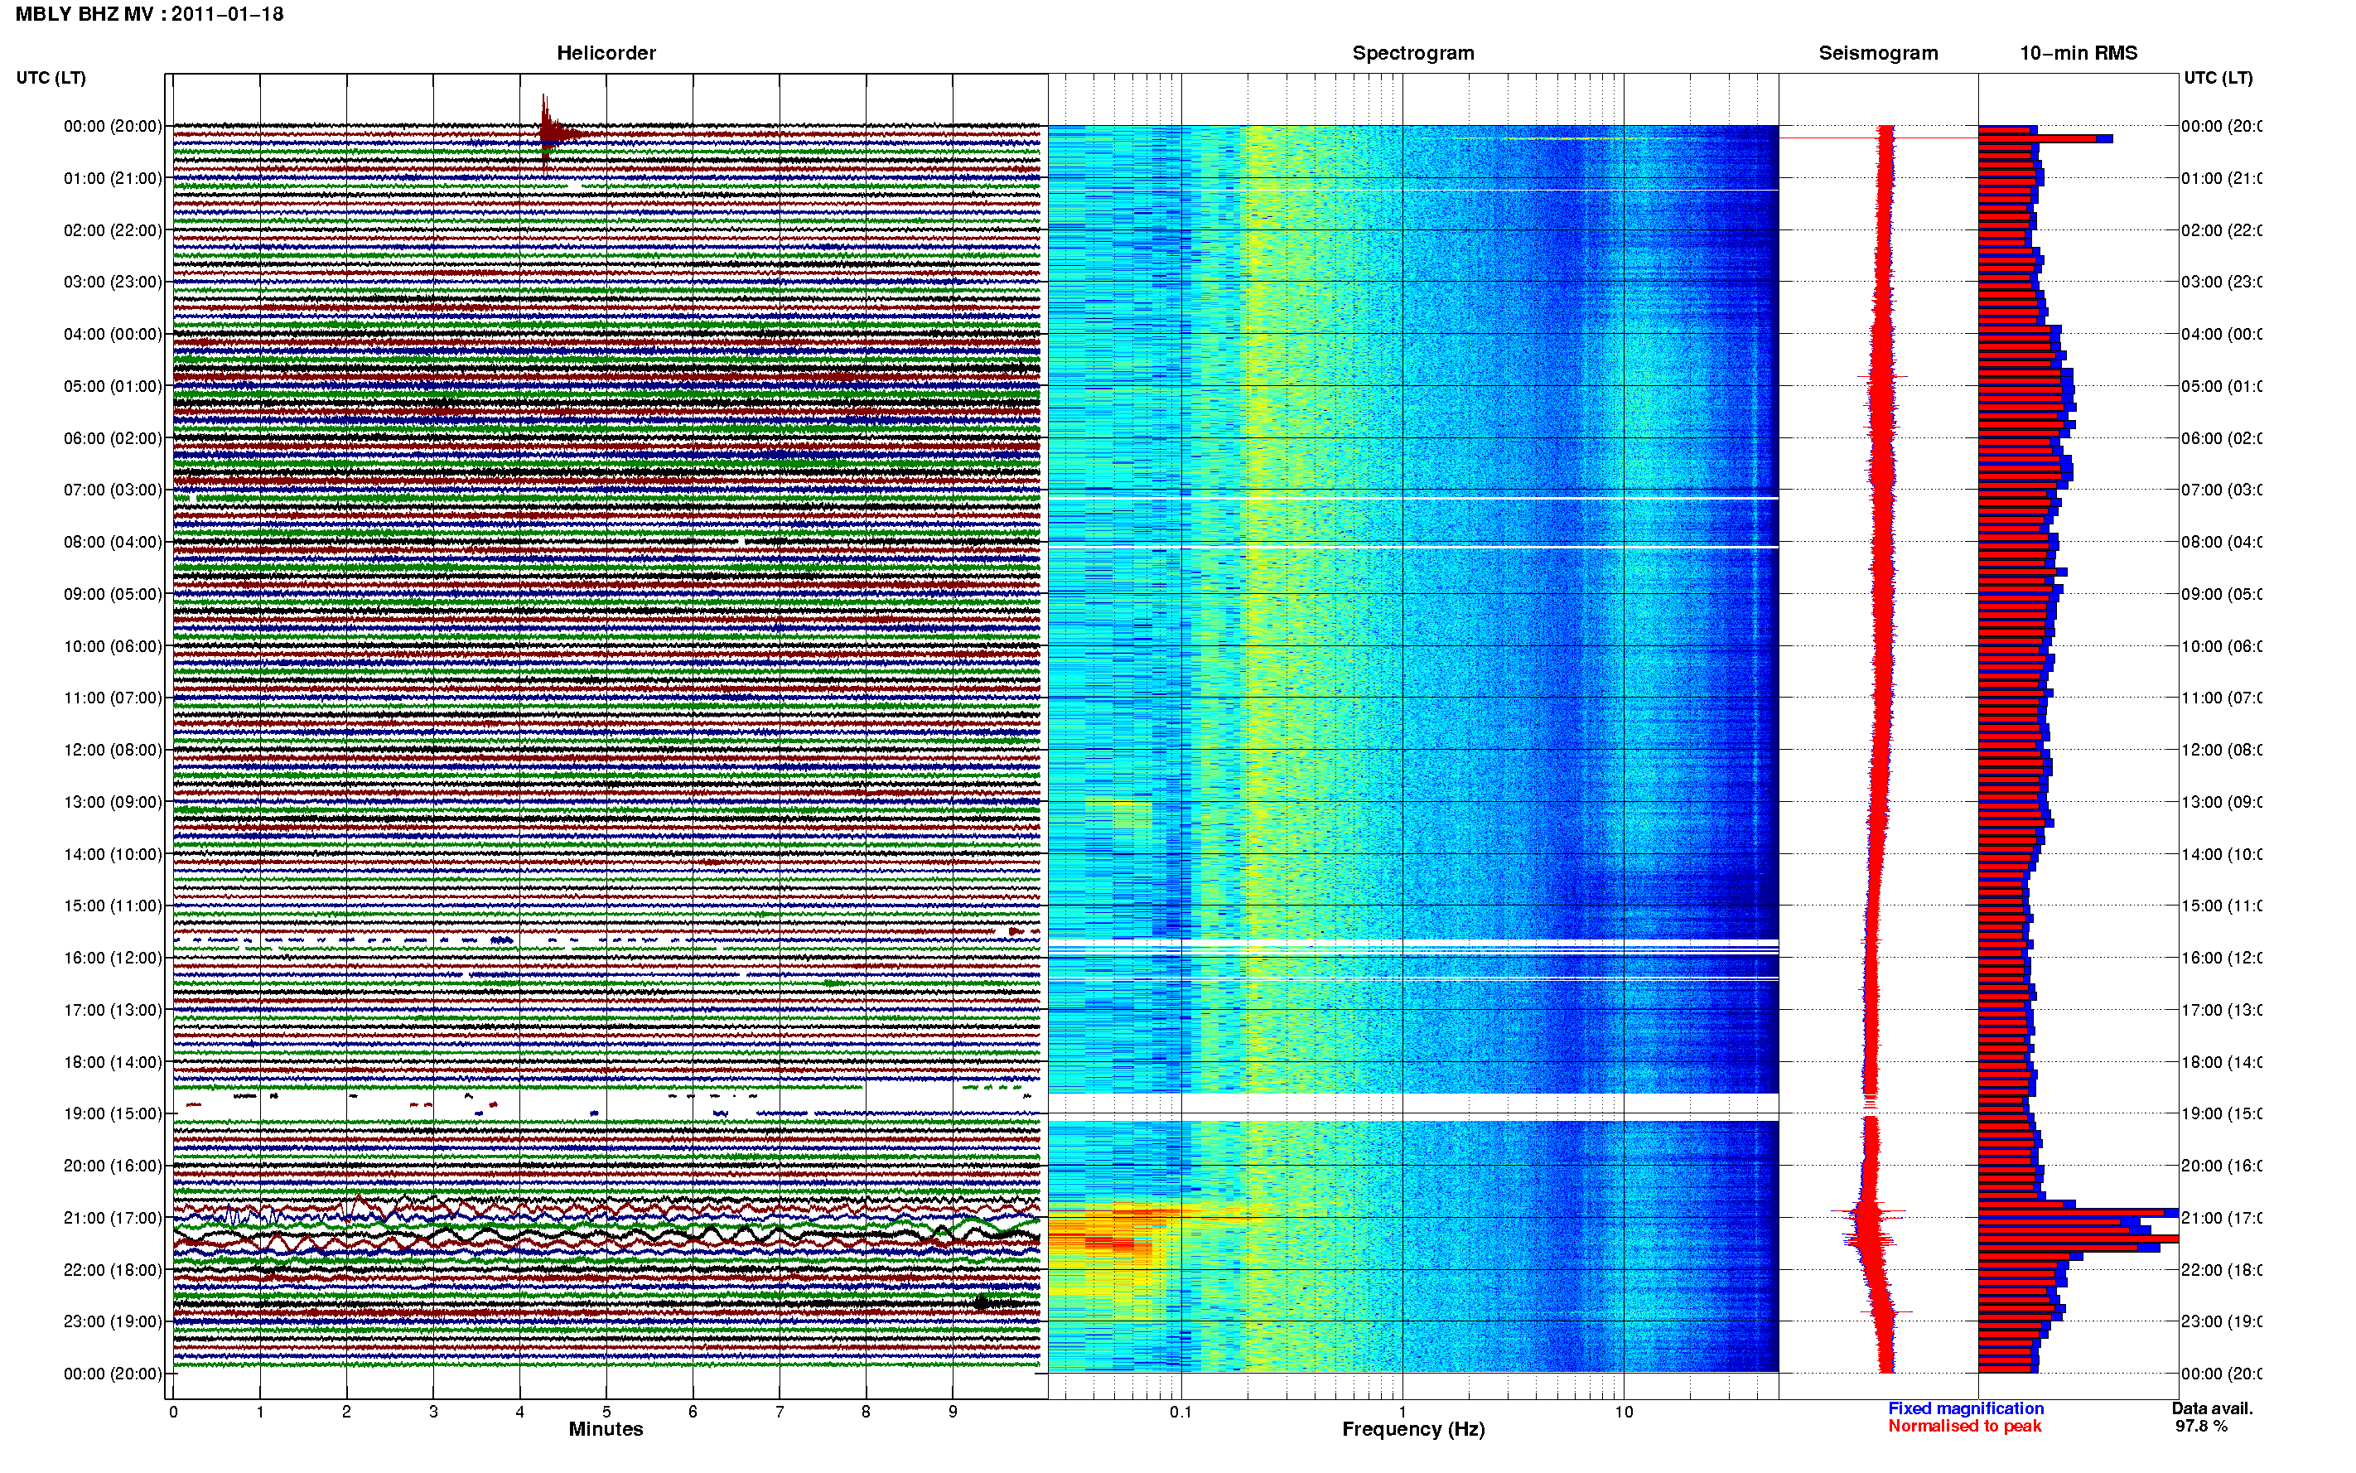Click the left-axis 05:00 (01:00) time label

[113, 386]
